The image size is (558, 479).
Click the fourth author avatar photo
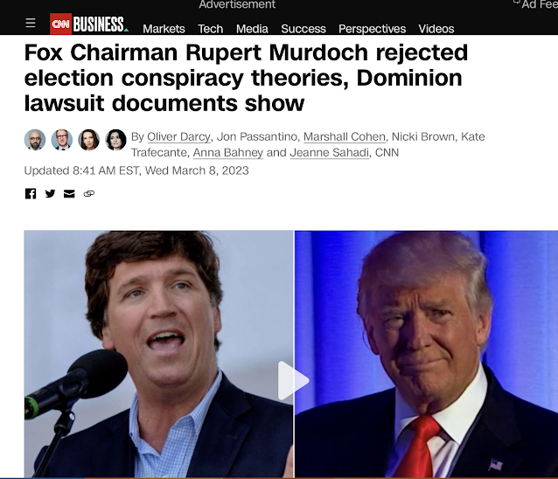coord(116,140)
